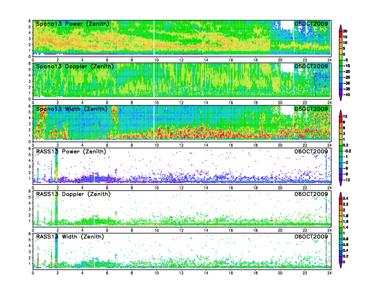Click the '-25' label on the uppermost colorbar

click(x=346, y=78)
